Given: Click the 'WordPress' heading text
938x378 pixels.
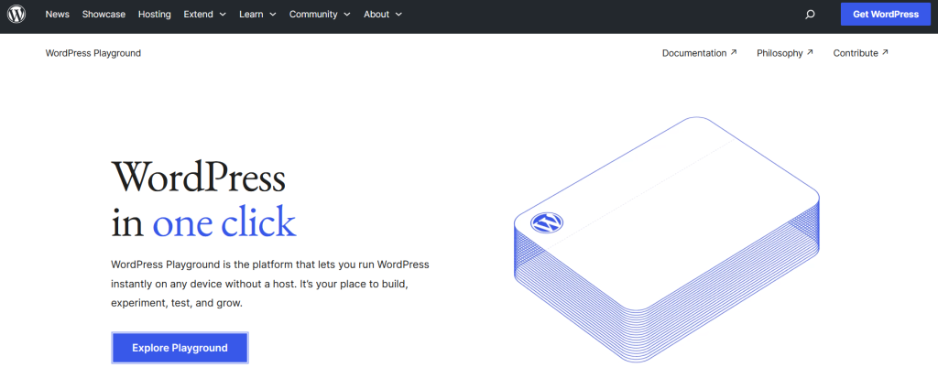Looking at the screenshot, I should (x=199, y=177).
